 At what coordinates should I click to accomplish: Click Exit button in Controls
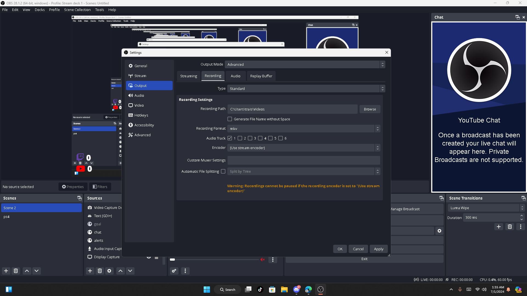coord(364,259)
